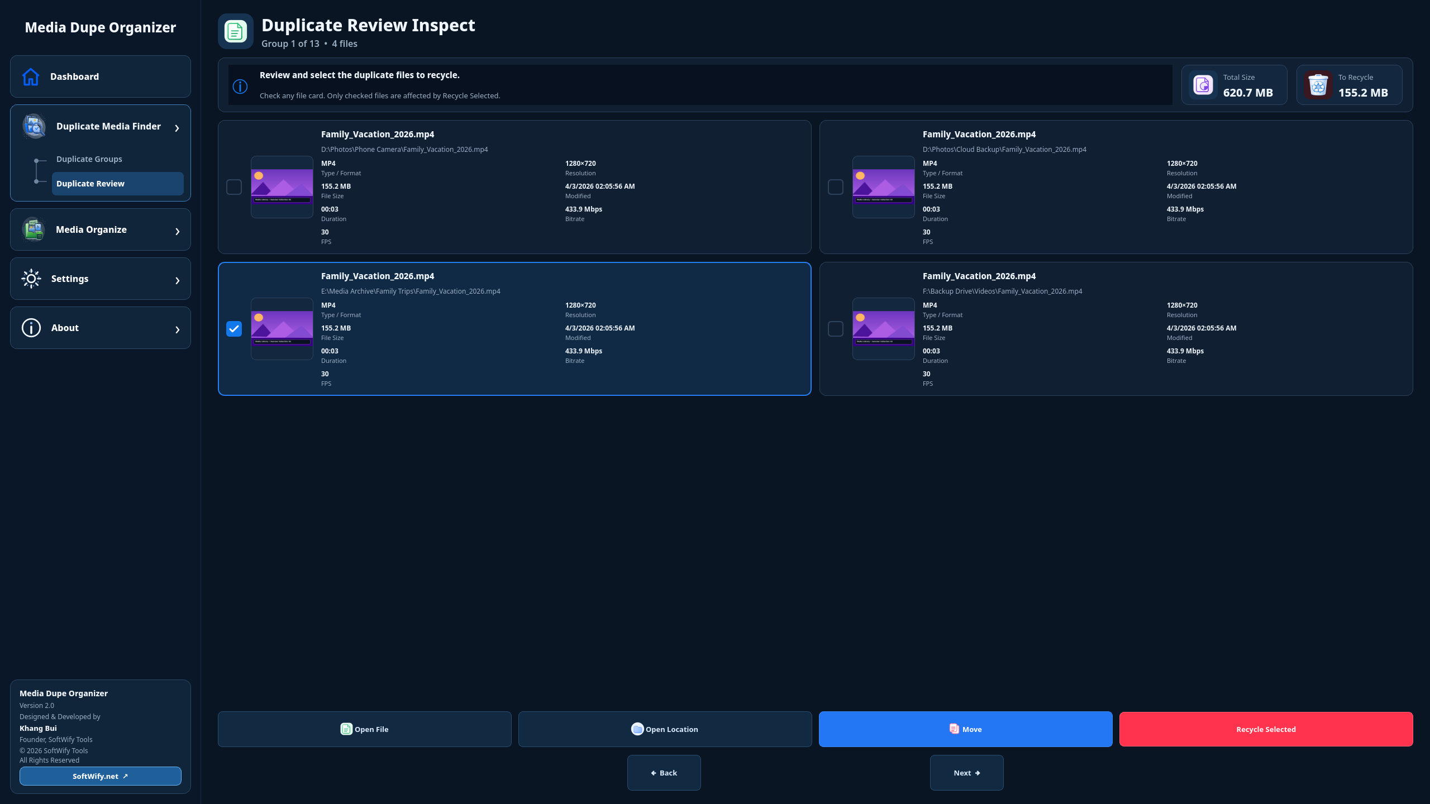Check the Cloud Backup file card checkbox
Screen dimensions: 1430x804
click(836, 187)
